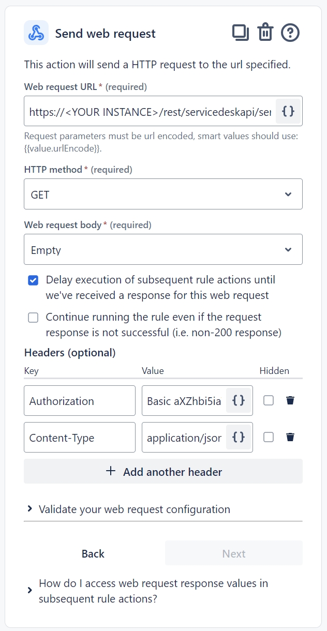Open the HTTP method dropdown

point(163,194)
